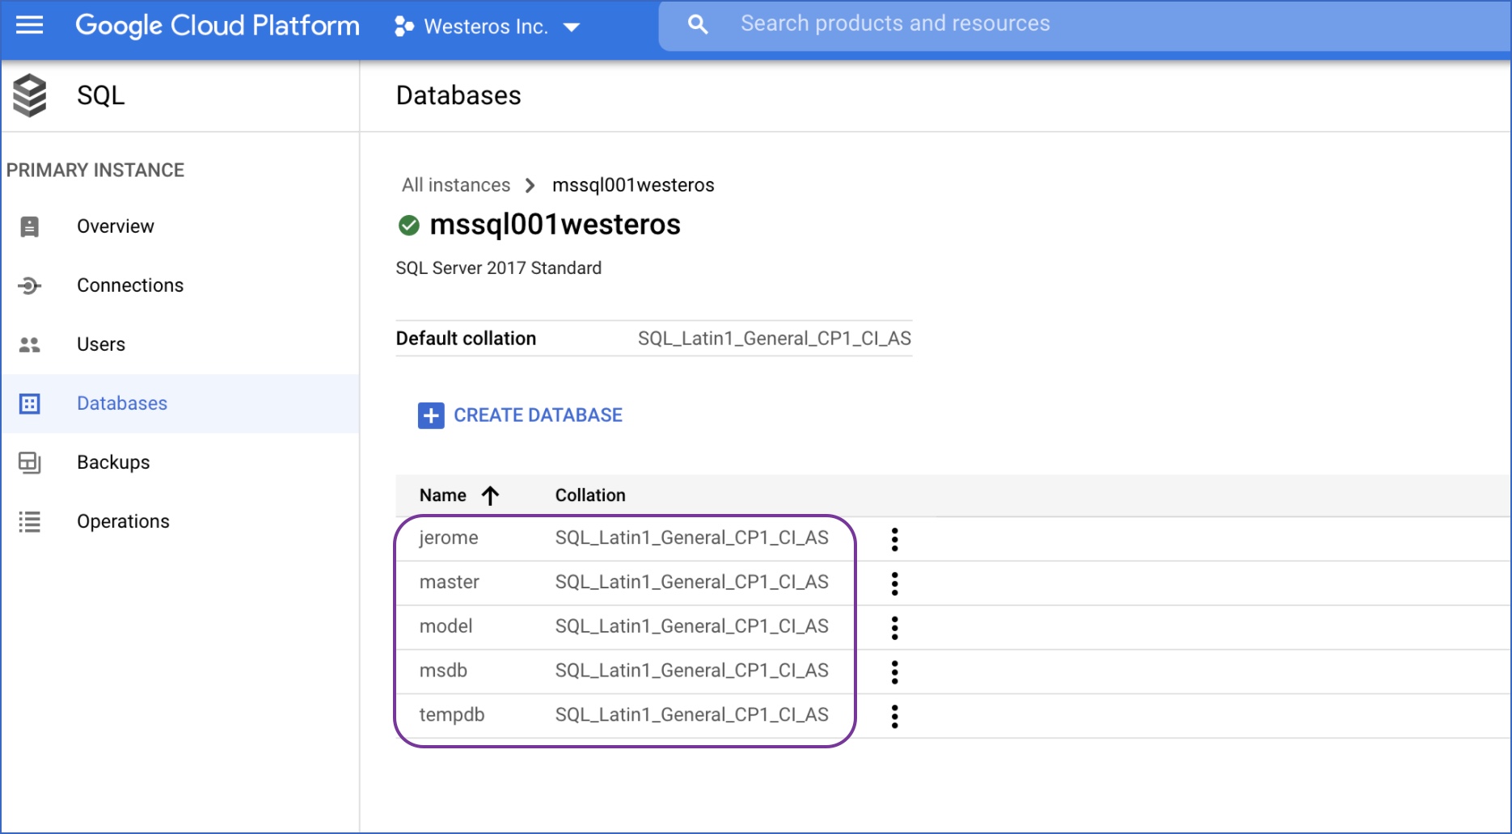Go to All instances breadcrumb link
The height and width of the screenshot is (834, 1512).
456,185
